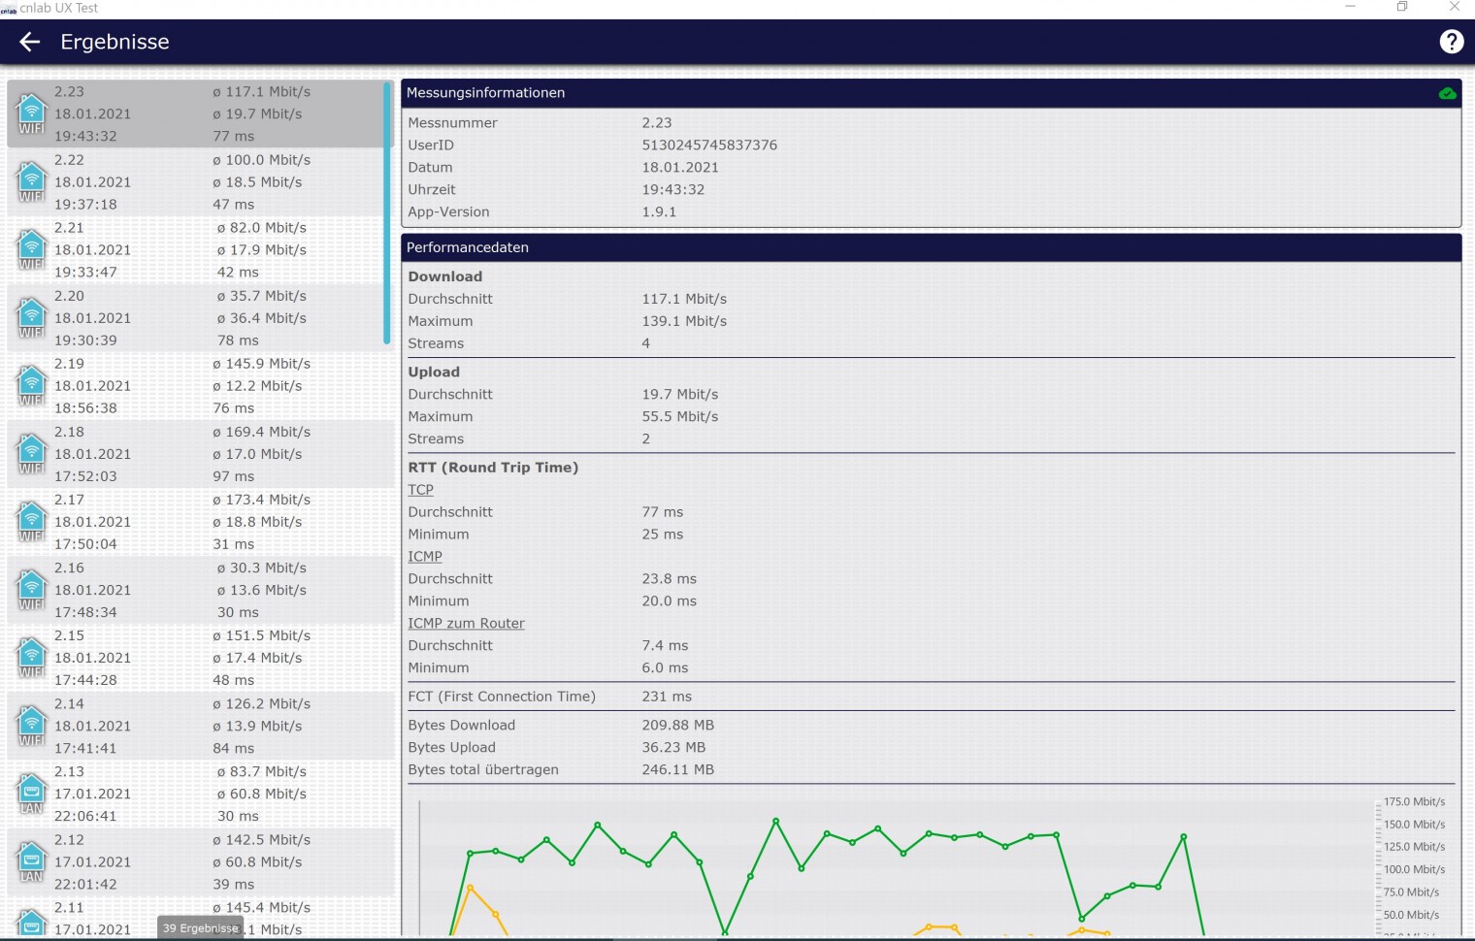Click the TCP link under RTT

(420, 490)
